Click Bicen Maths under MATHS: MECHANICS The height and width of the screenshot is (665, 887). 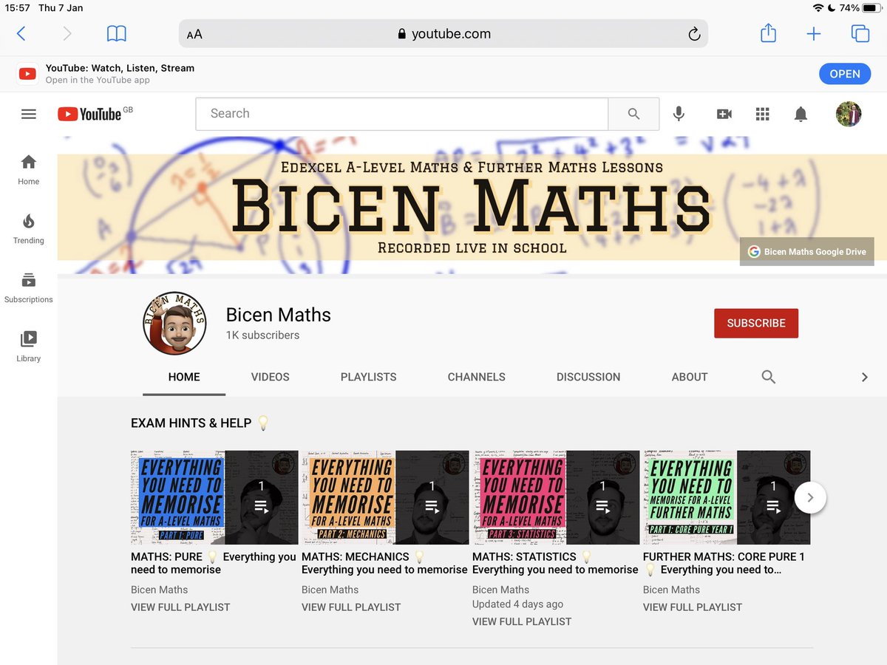pyautogui.click(x=330, y=590)
